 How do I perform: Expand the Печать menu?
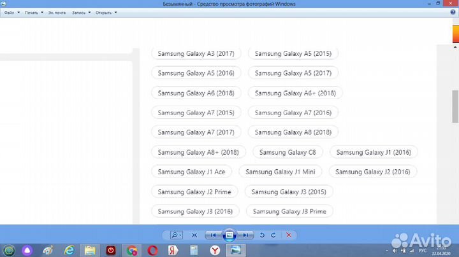pyautogui.click(x=33, y=12)
